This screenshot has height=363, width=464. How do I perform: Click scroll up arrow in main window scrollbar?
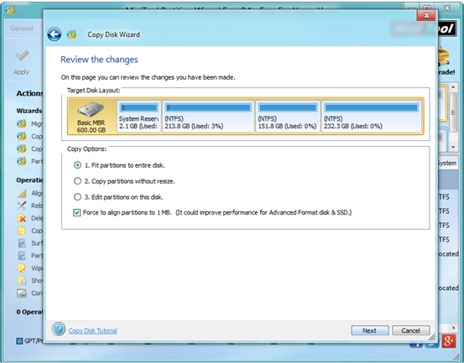click(453, 86)
